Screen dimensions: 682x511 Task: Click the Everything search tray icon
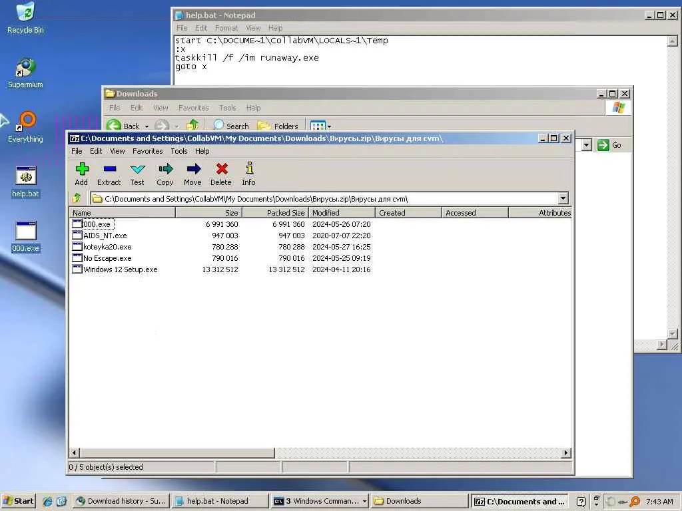coord(635,502)
